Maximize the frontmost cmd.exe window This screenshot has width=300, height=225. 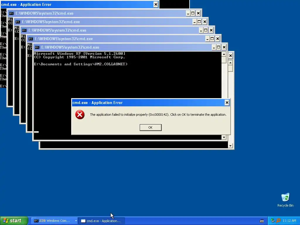[219, 47]
